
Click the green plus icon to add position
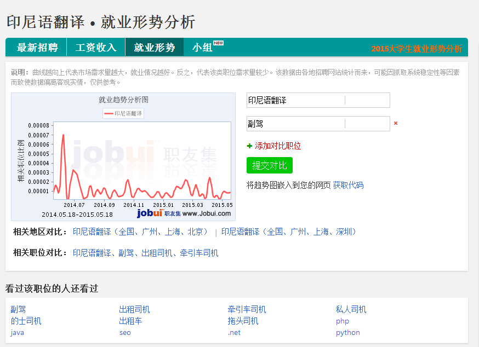pos(250,146)
